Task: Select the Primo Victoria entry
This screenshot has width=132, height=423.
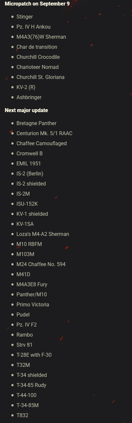Action: coord(33,304)
